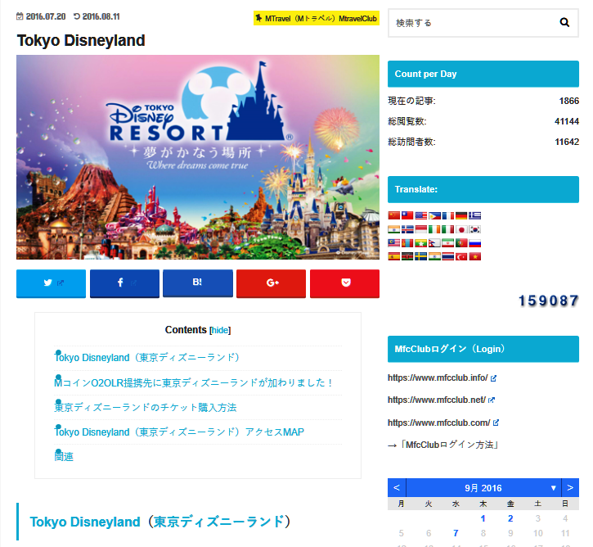
Task: Translate page using China flag
Action: pyautogui.click(x=394, y=215)
